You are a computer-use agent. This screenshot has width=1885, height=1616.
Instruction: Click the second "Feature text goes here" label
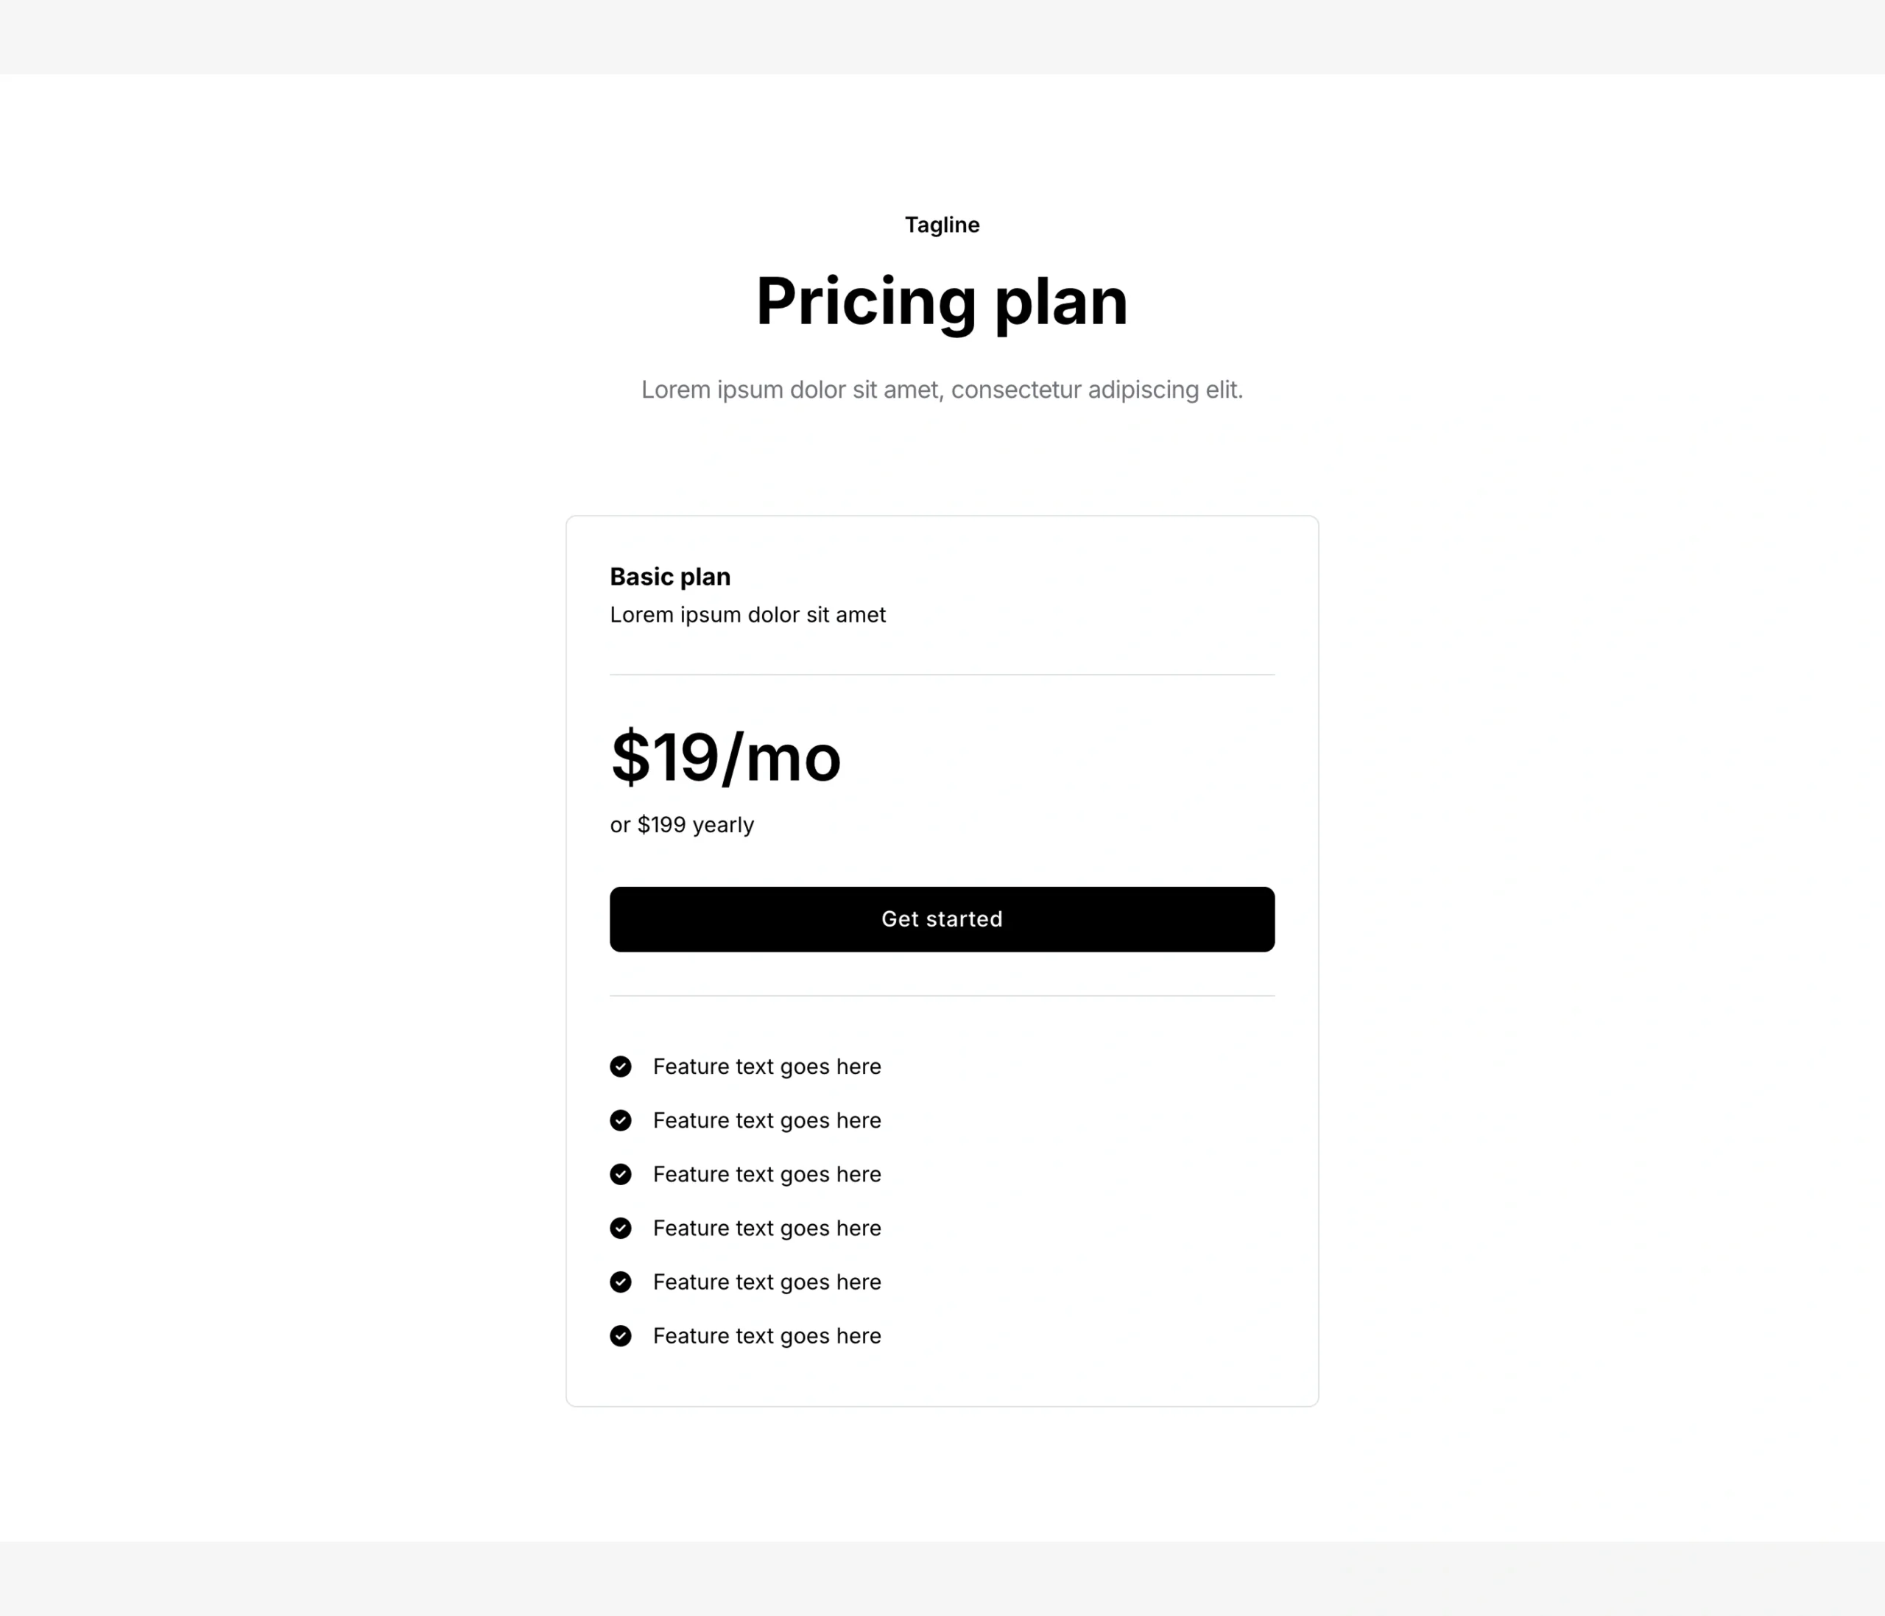tap(767, 1120)
